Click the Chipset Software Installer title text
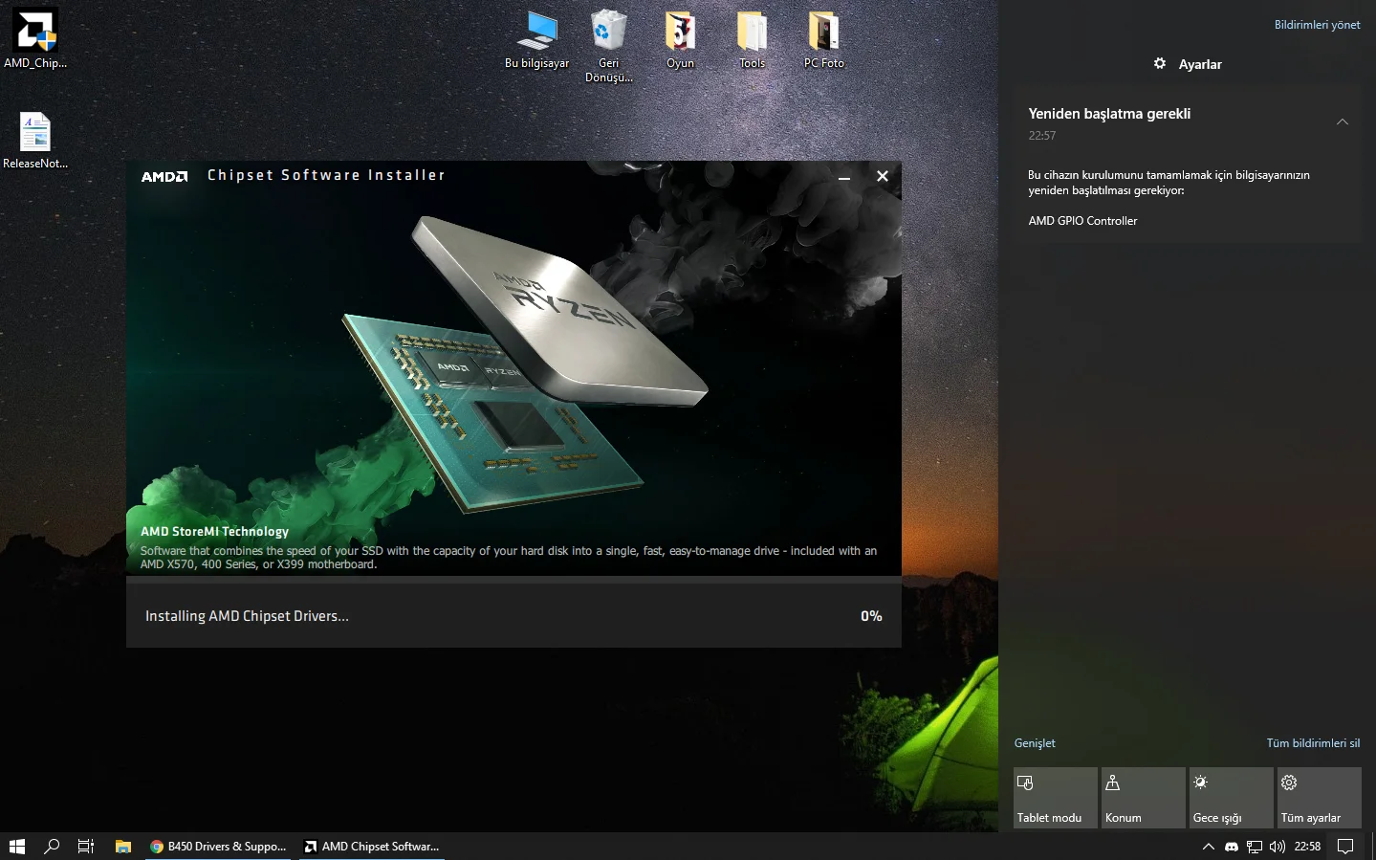 click(326, 175)
